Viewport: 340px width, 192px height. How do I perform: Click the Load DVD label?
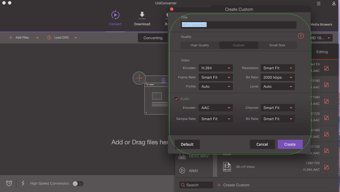(61, 38)
